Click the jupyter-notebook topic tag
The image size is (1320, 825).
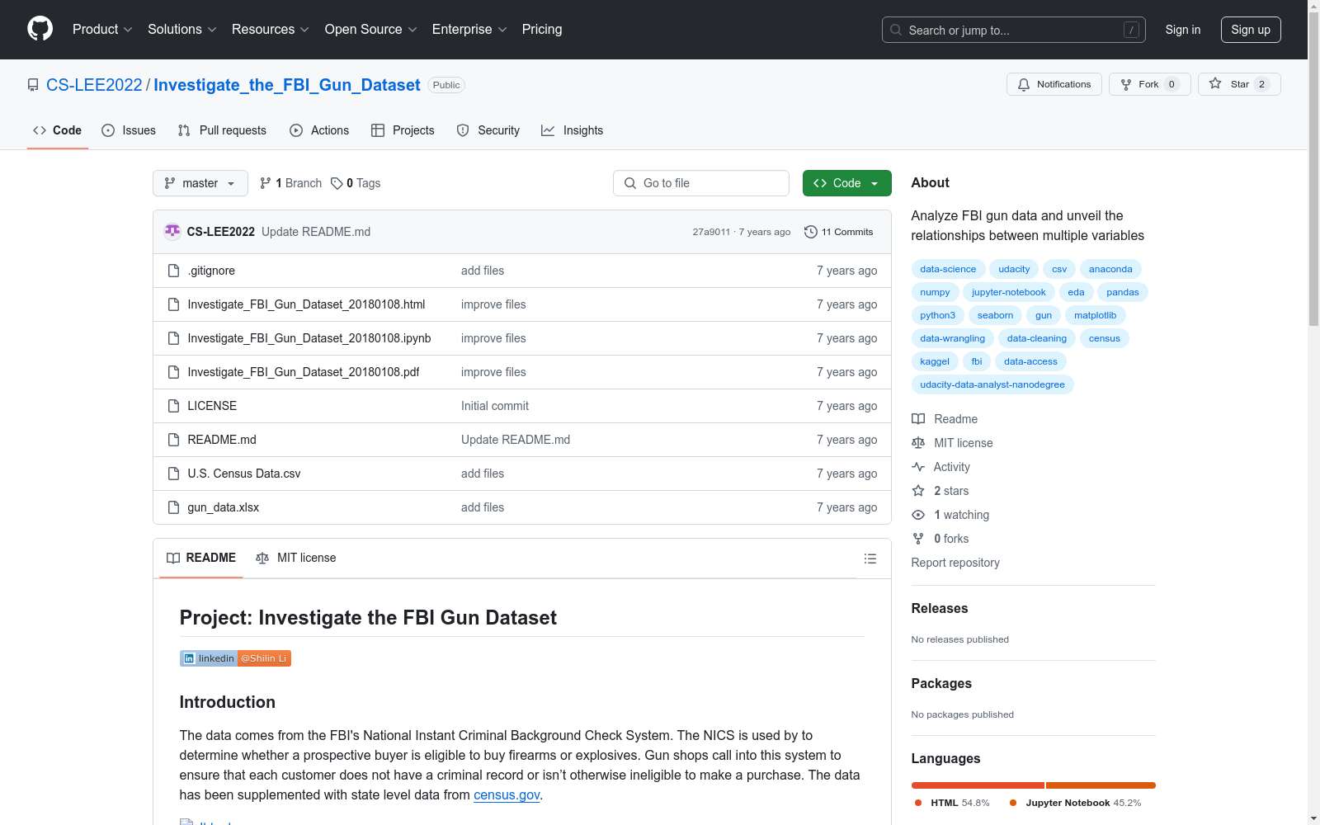click(x=1008, y=292)
